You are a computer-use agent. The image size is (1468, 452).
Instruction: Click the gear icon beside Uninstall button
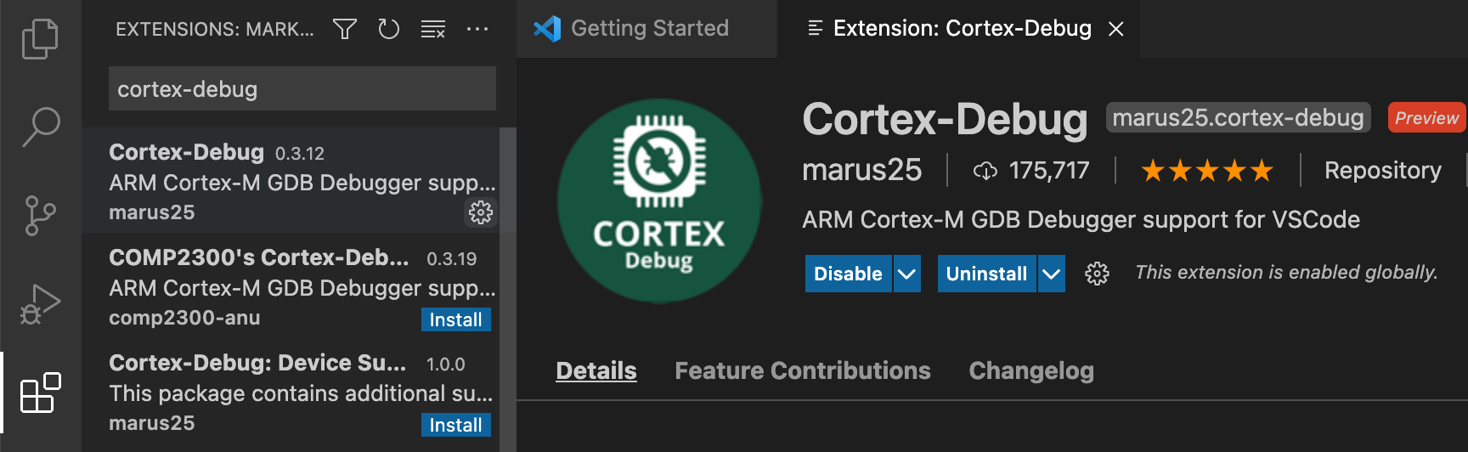pos(1097,274)
